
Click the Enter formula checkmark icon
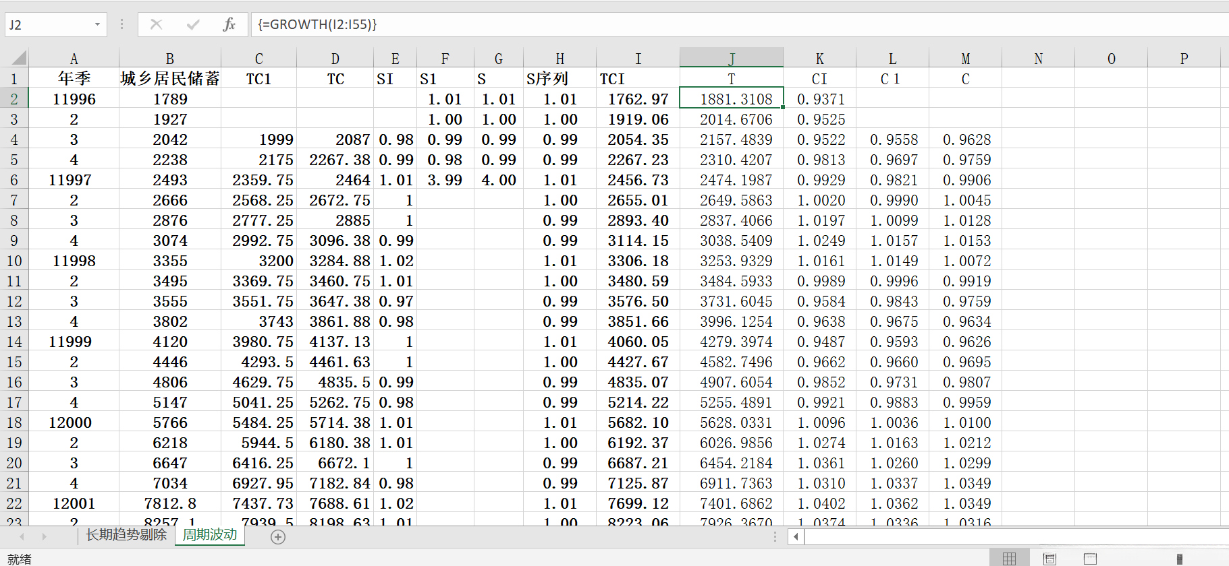[x=193, y=25]
